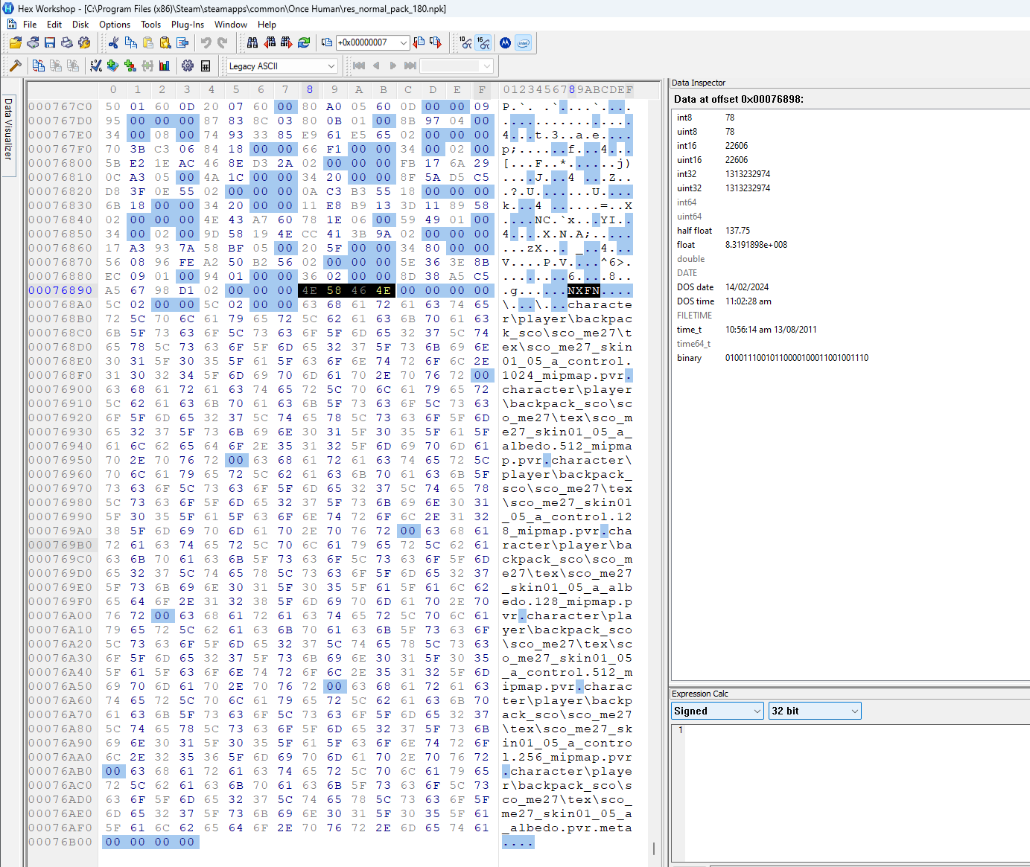Viewport: 1030px width, 867px height.
Task: Open the Options menu
Action: [x=115, y=25]
